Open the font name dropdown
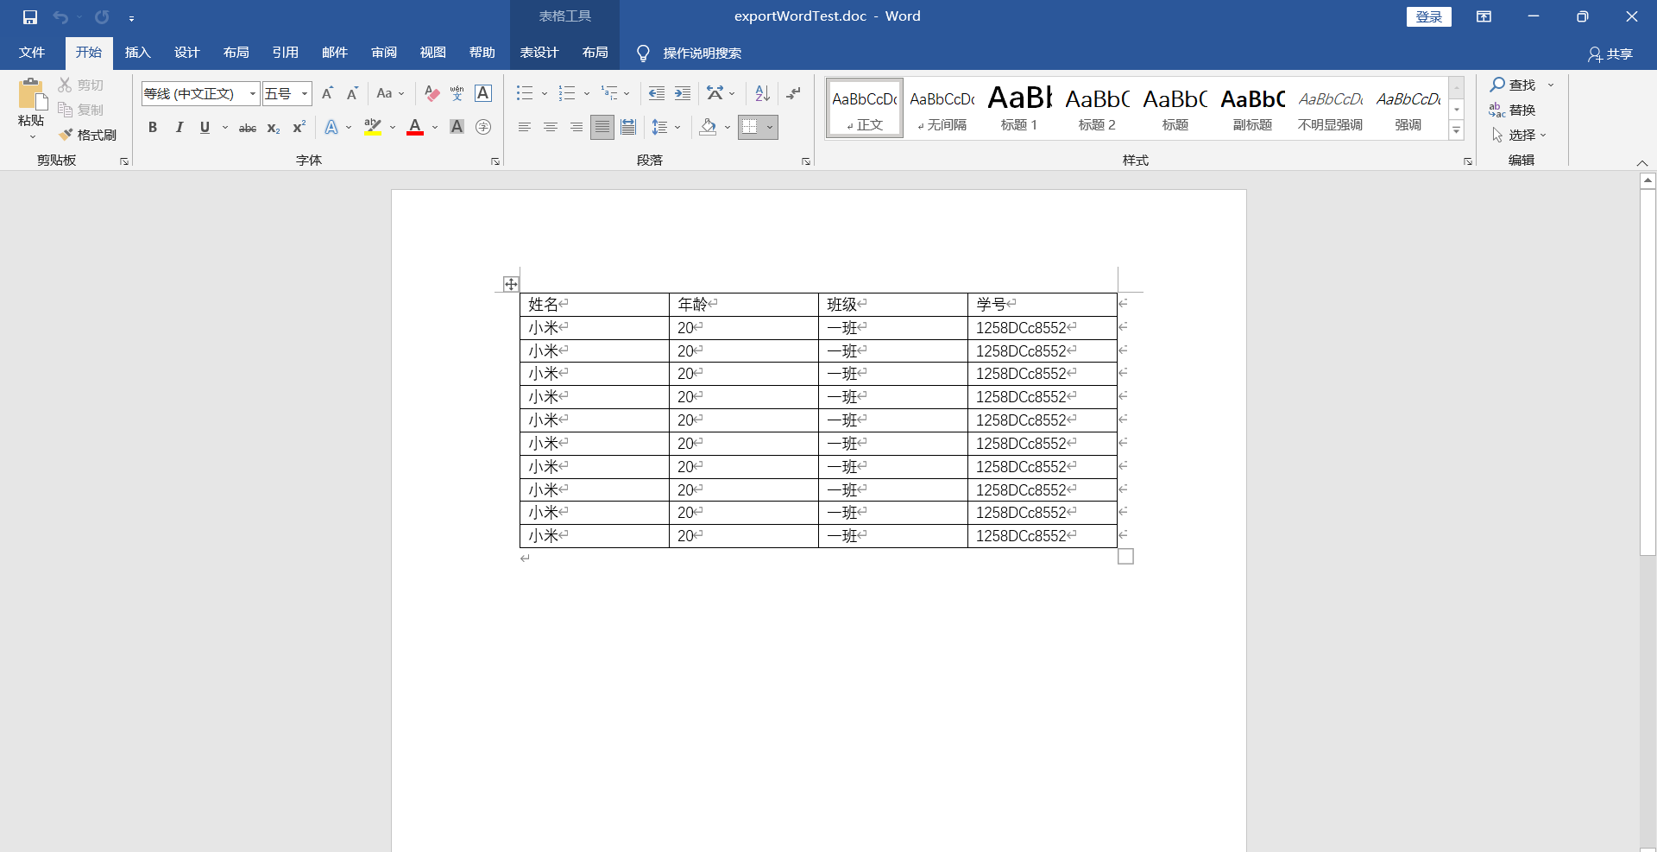 [x=250, y=93]
